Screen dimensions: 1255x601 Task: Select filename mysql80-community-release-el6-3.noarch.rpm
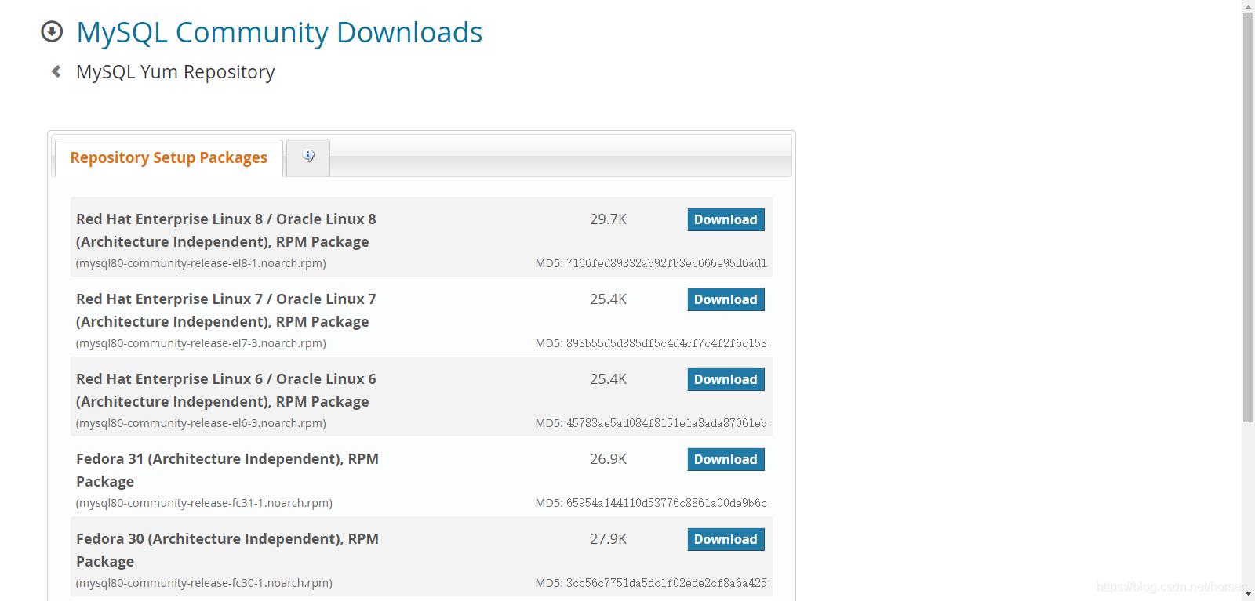[201, 423]
